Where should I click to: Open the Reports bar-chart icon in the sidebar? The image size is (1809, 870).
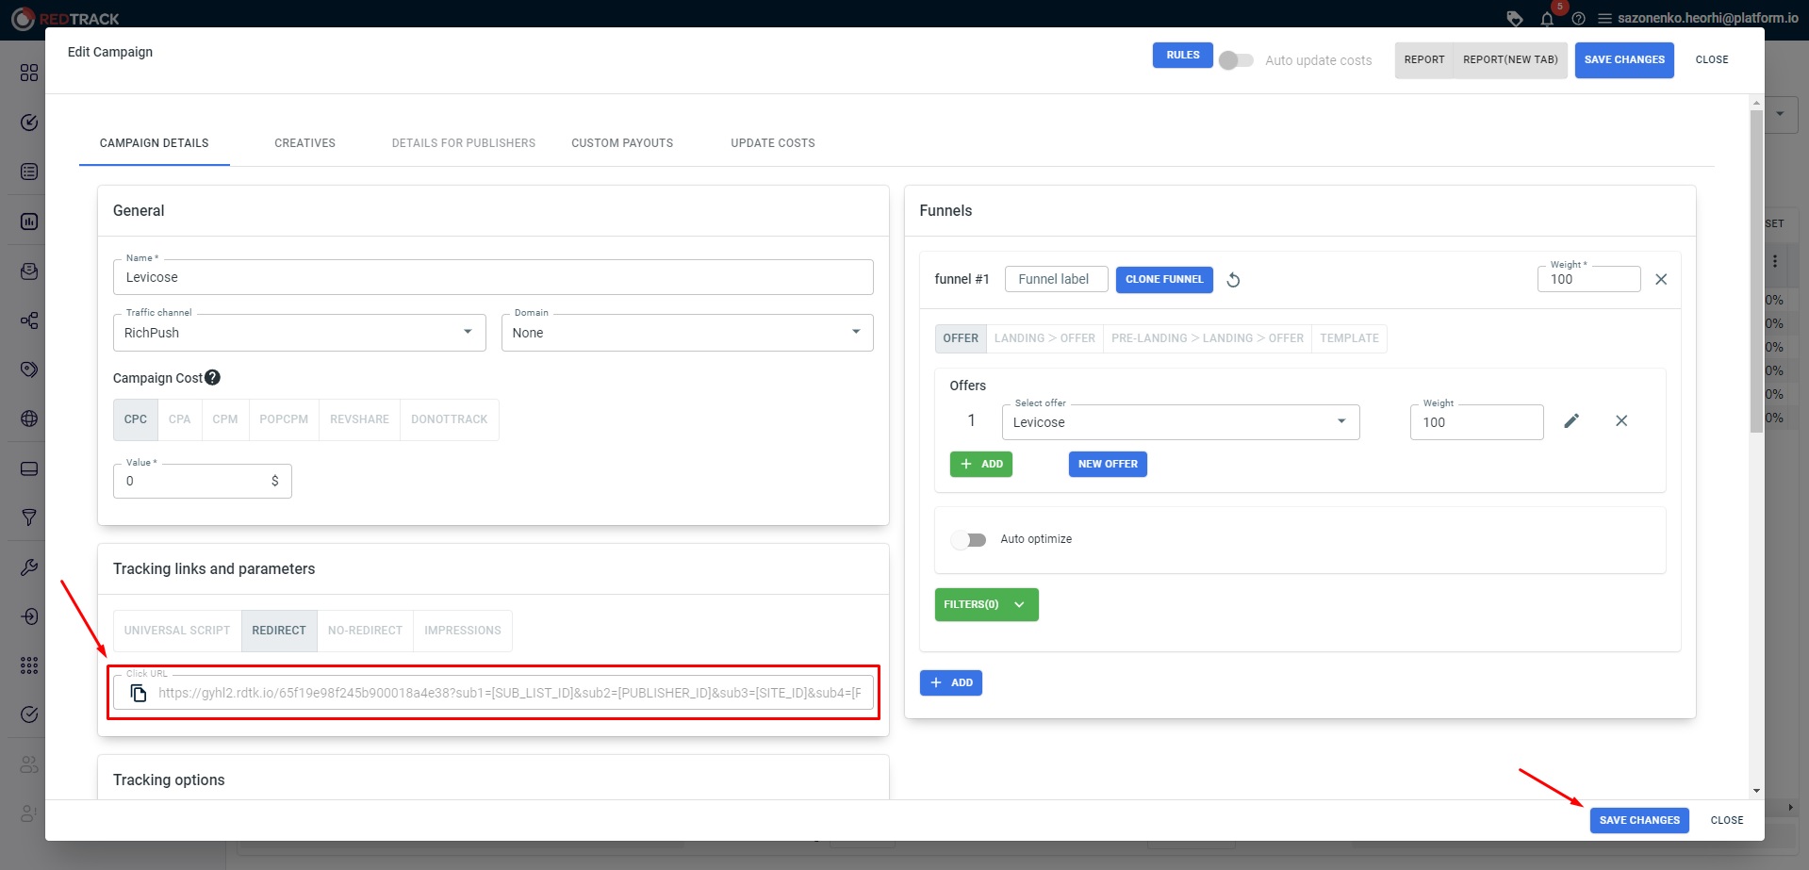(x=28, y=222)
